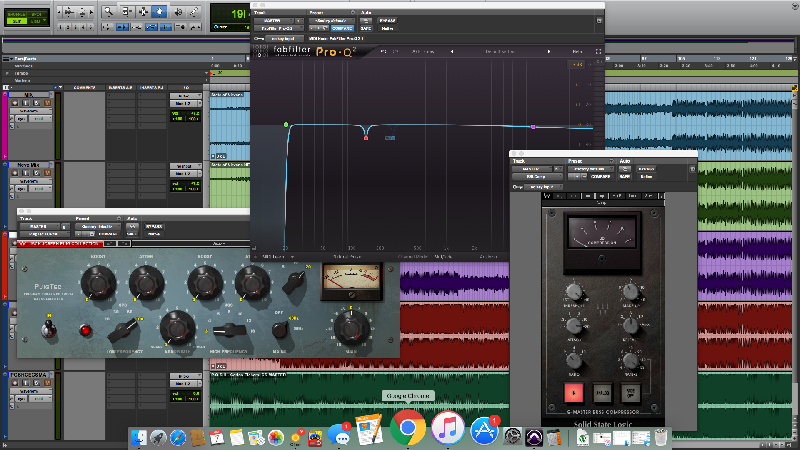Switch edit mode to SHUFFLE
This screenshot has width=800, height=450.
coord(16,14)
